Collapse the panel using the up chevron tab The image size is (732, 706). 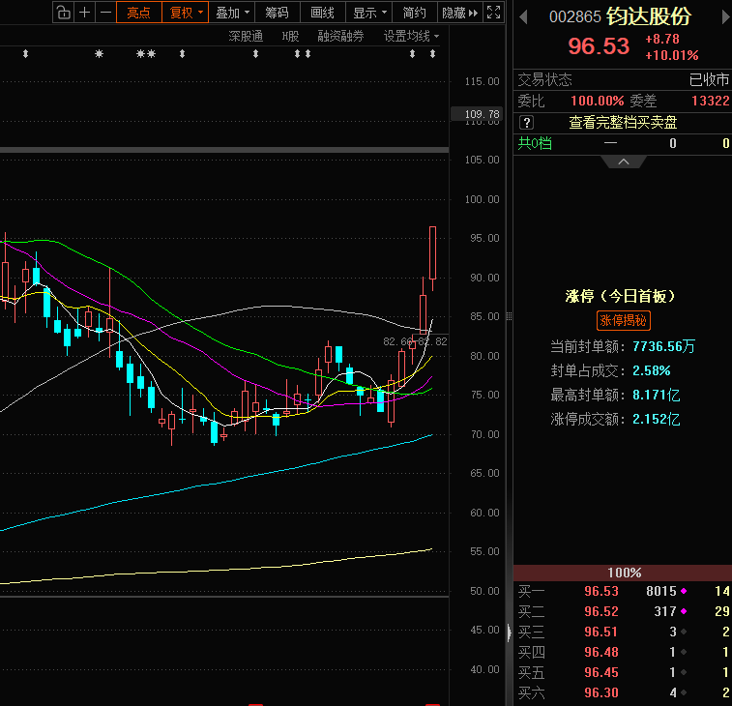(x=624, y=162)
